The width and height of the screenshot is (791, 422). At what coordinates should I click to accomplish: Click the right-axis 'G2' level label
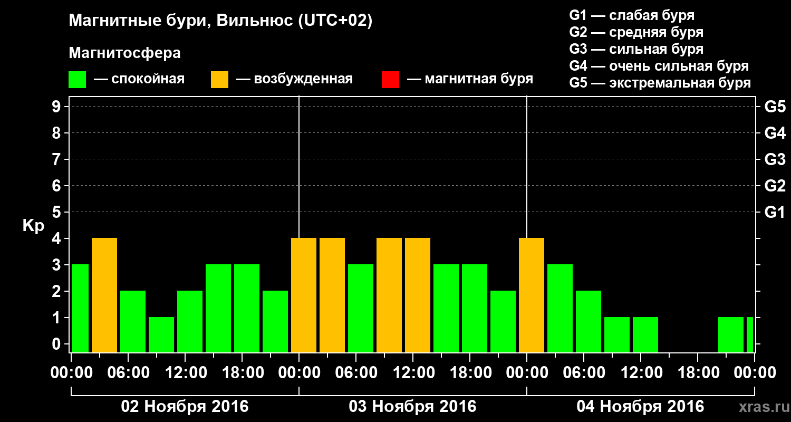tap(775, 186)
